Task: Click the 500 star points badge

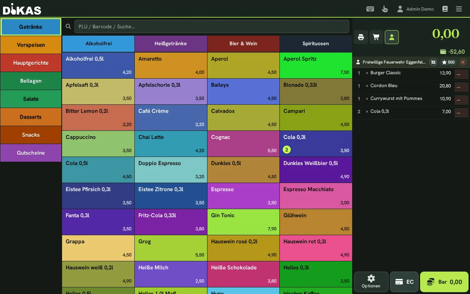Action: click(x=448, y=62)
